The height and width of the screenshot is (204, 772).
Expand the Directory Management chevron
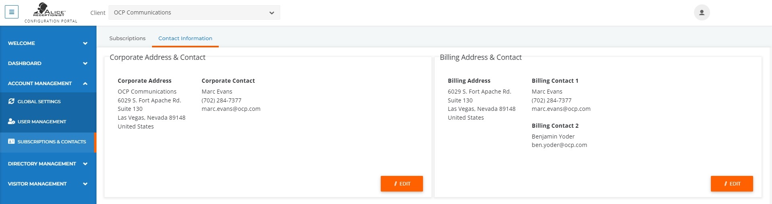tap(85, 164)
